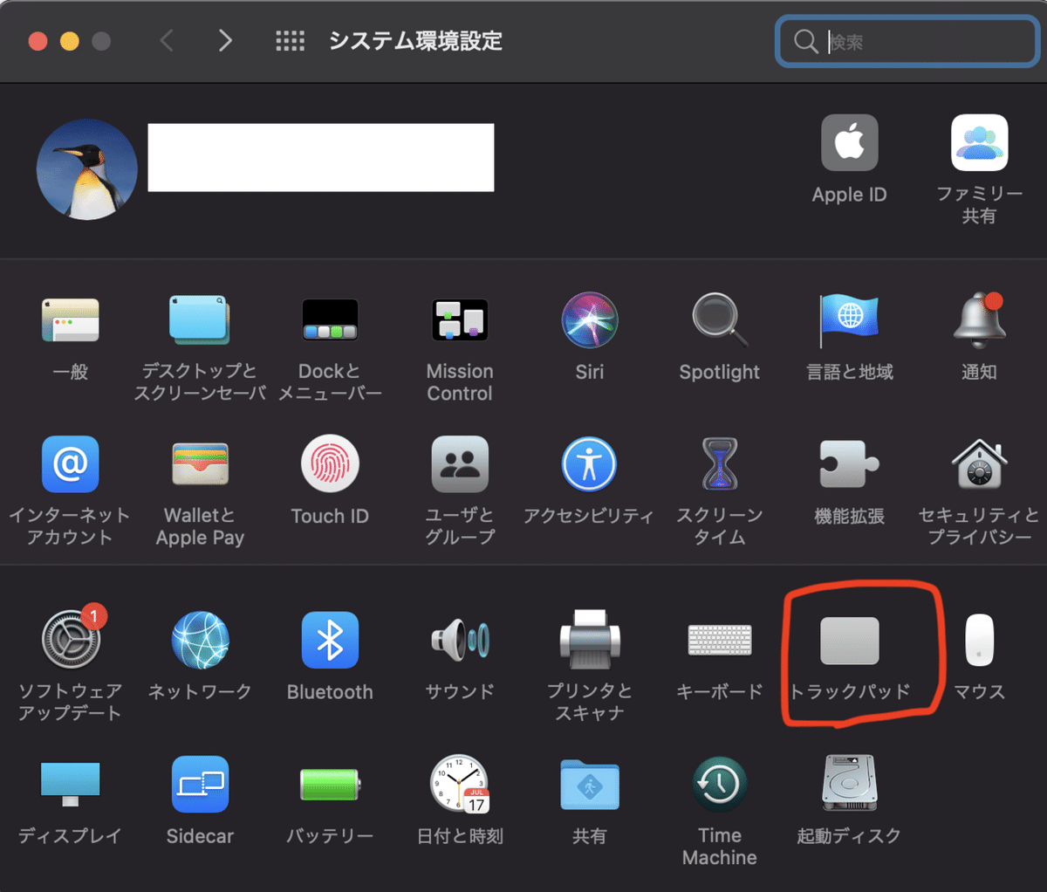Open Security and Privacy settings
Image resolution: width=1047 pixels, height=892 pixels.
979,464
